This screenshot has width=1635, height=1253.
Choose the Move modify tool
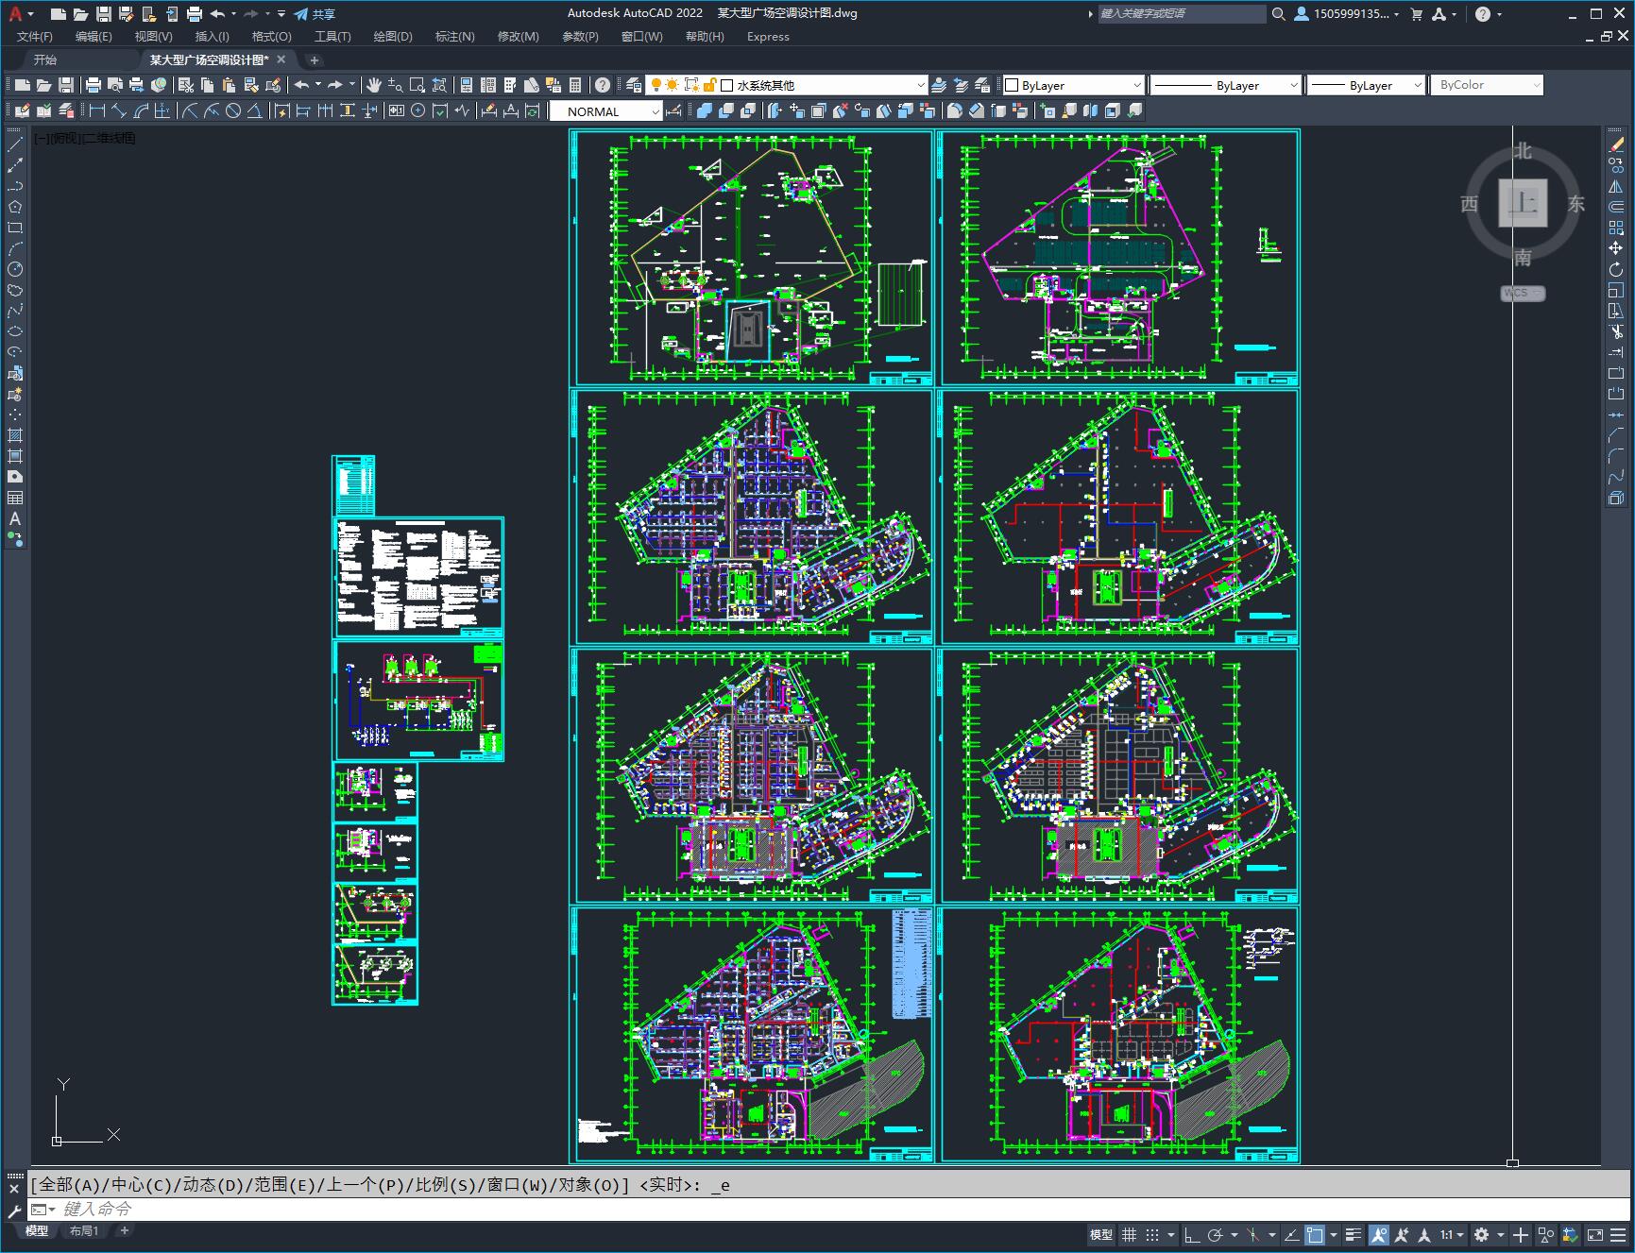pos(1616,248)
